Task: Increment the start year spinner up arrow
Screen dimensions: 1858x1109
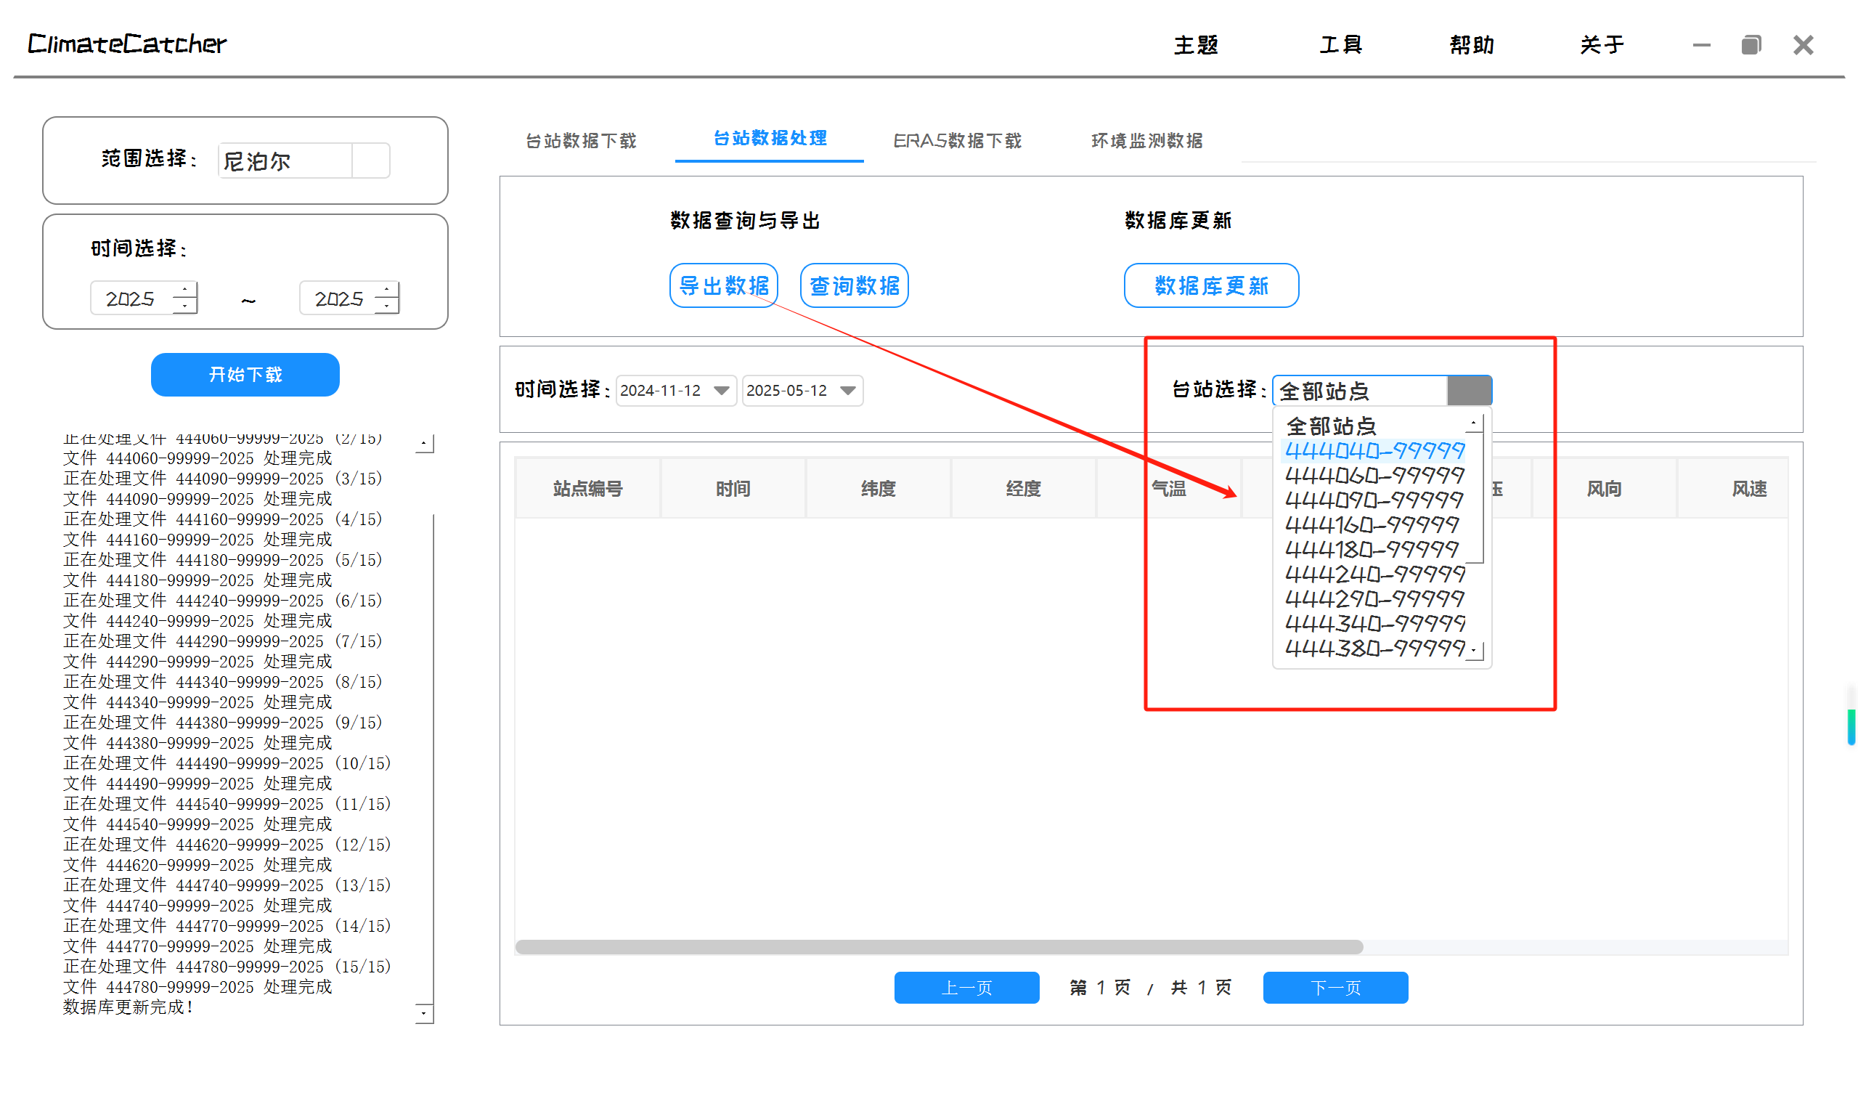Action: pyautogui.click(x=184, y=290)
